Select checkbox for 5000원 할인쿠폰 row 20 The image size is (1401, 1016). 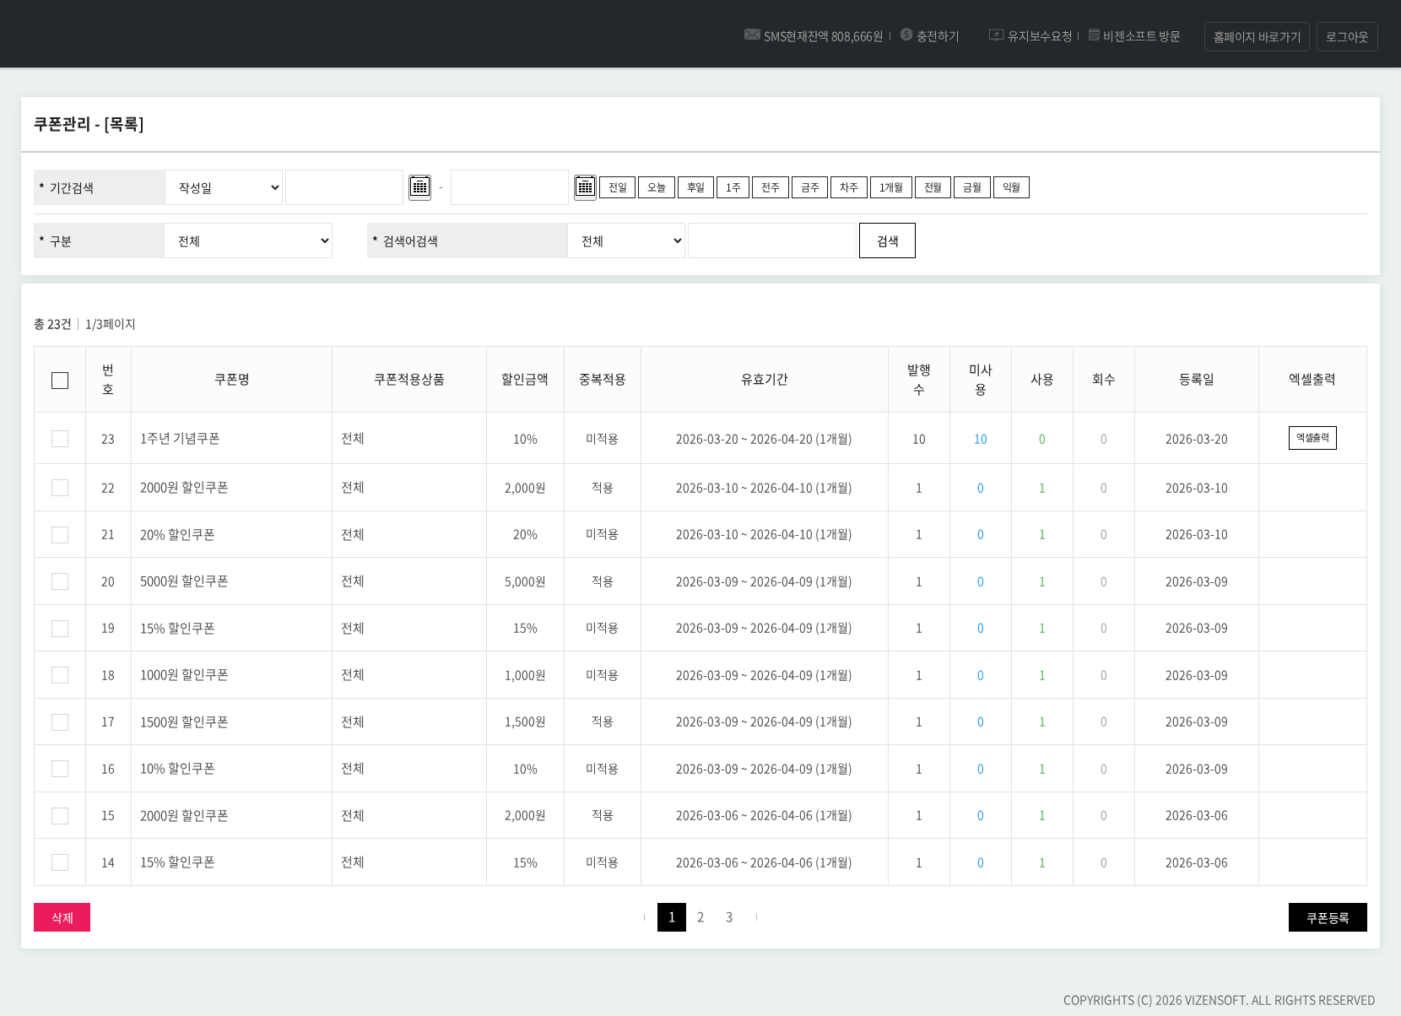[60, 581]
